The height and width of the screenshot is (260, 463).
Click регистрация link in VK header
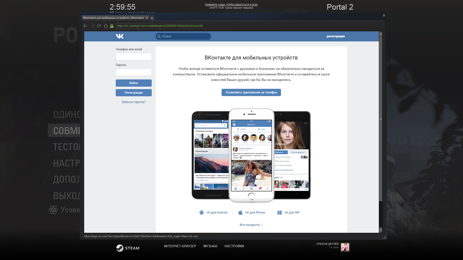336,36
